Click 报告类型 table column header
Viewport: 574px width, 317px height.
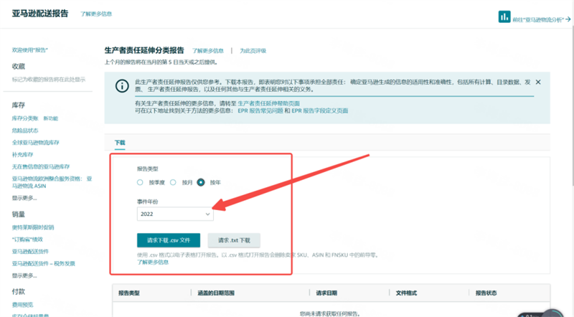coord(129,293)
